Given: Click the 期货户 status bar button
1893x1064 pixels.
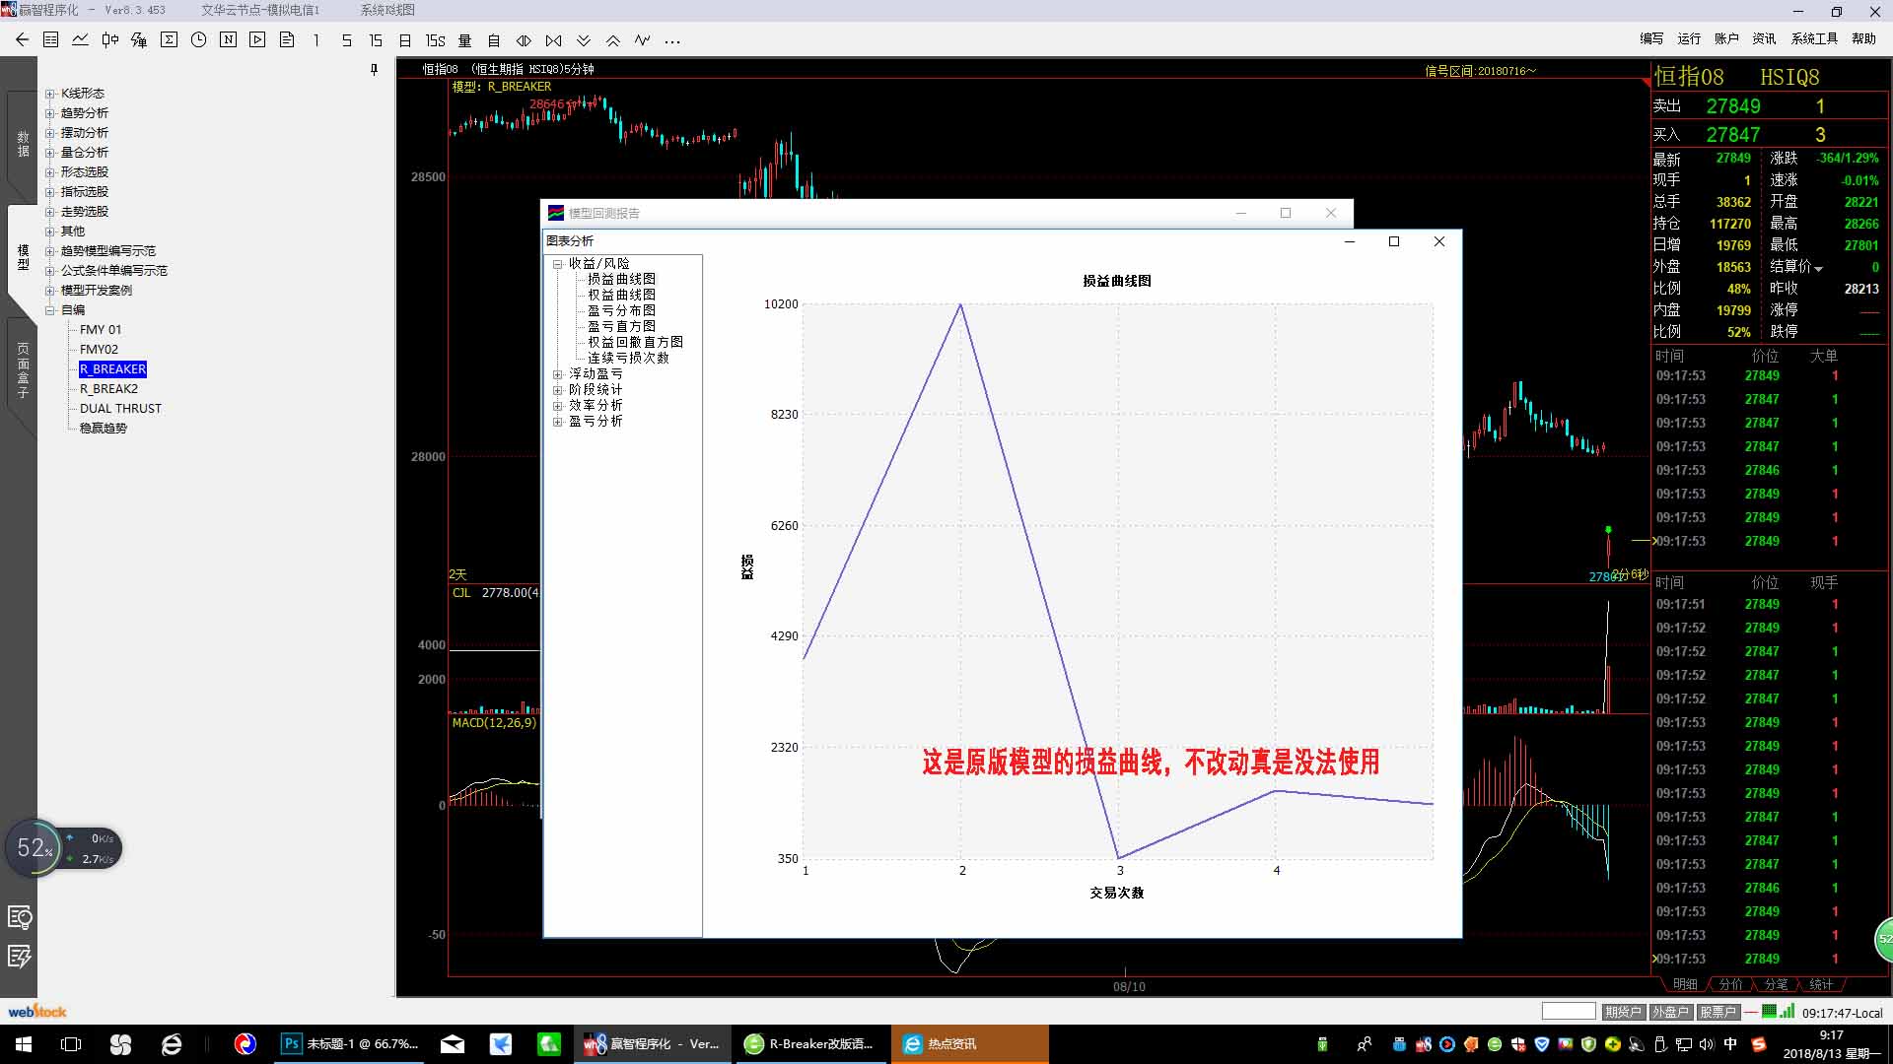Looking at the screenshot, I should pos(1622,1012).
